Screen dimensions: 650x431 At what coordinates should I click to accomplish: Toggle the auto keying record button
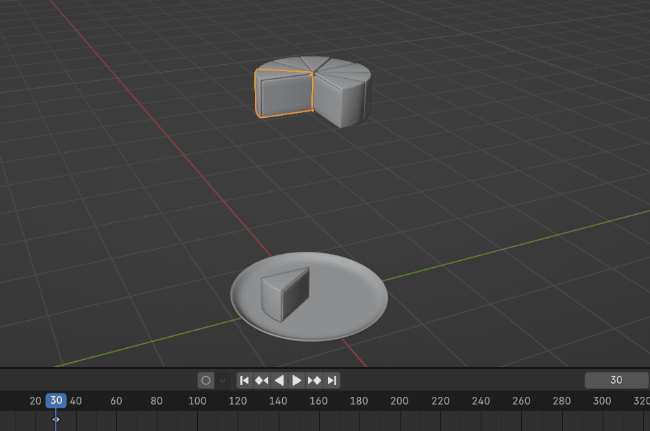click(x=206, y=380)
